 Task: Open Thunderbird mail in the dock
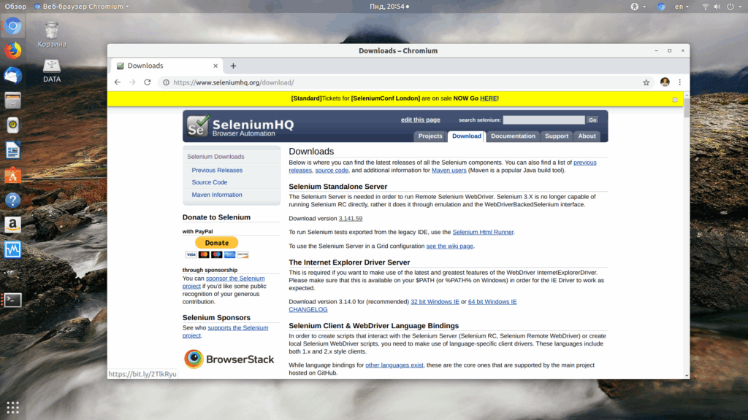13,76
